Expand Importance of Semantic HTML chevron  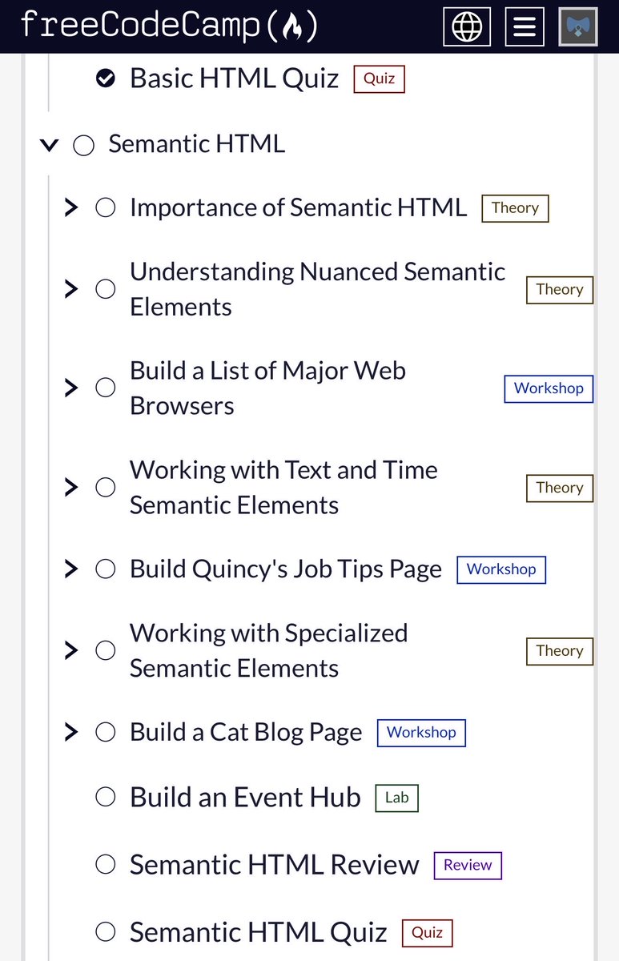[x=71, y=208]
